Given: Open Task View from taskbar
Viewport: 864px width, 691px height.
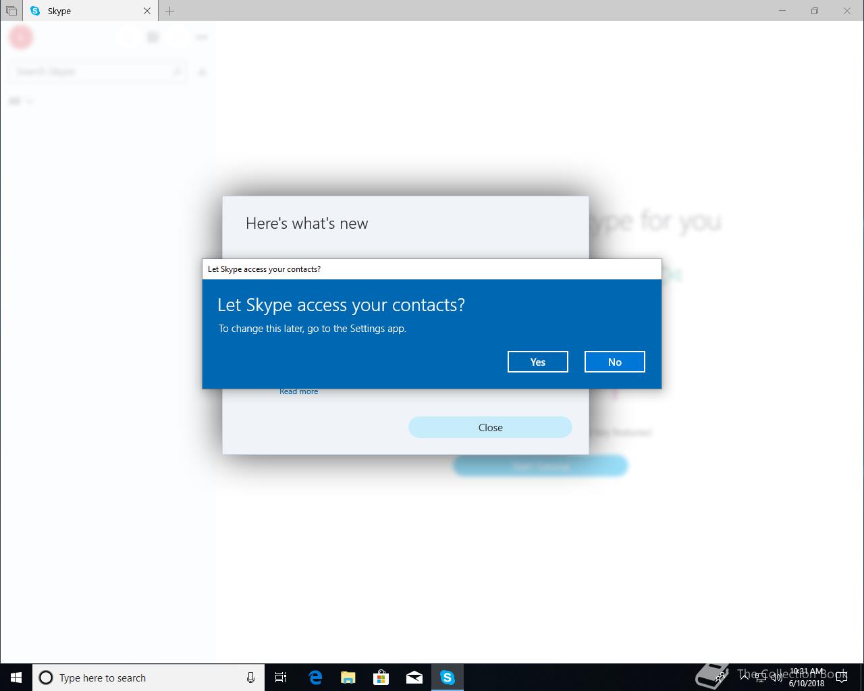Looking at the screenshot, I should tap(281, 678).
